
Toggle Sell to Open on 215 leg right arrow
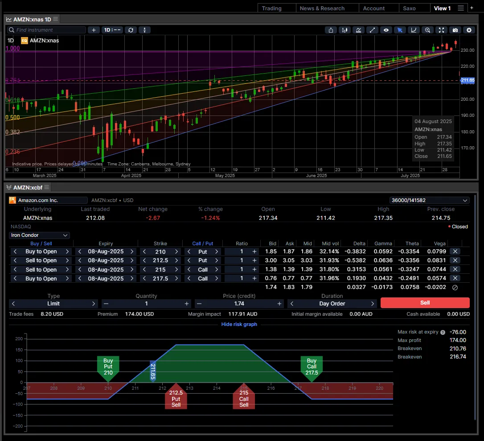[67, 269]
